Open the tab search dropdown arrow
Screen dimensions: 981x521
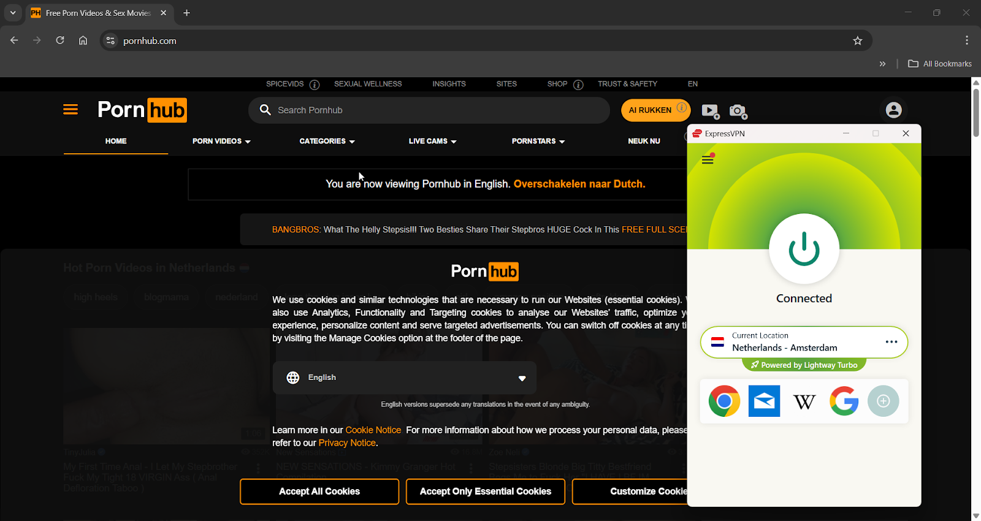click(13, 13)
